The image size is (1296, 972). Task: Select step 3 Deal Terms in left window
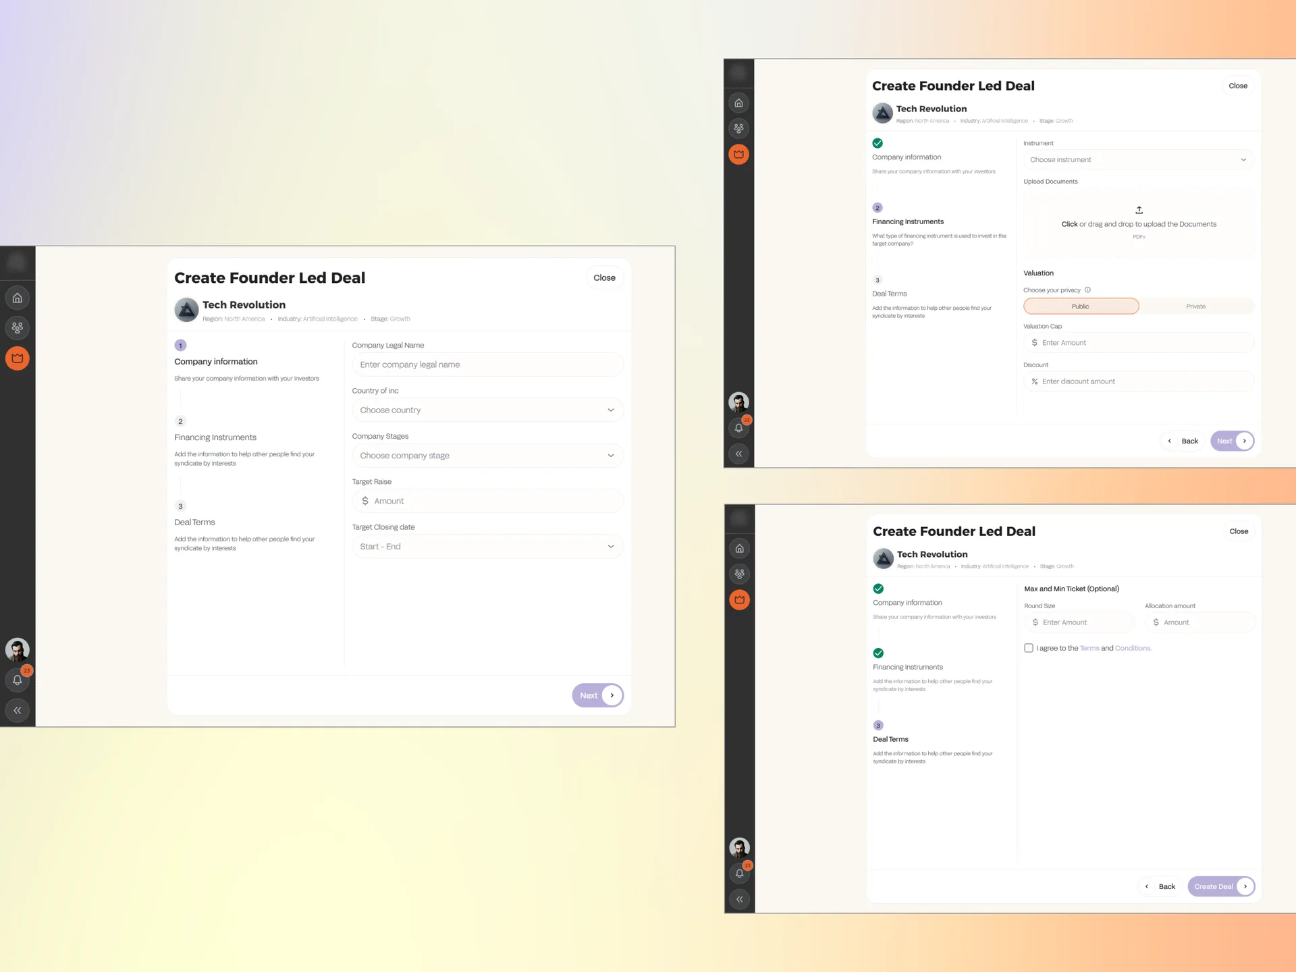click(x=244, y=527)
